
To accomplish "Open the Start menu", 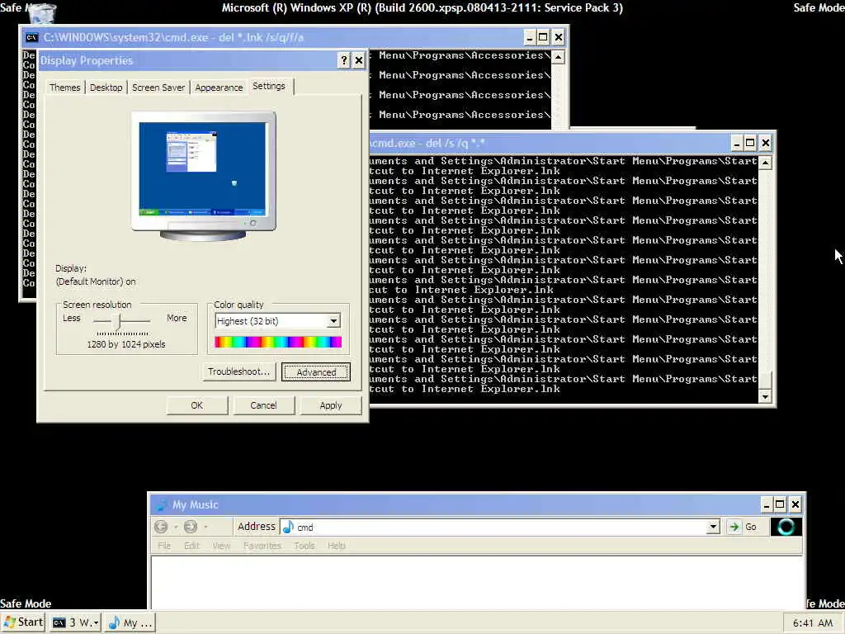I will (23, 622).
